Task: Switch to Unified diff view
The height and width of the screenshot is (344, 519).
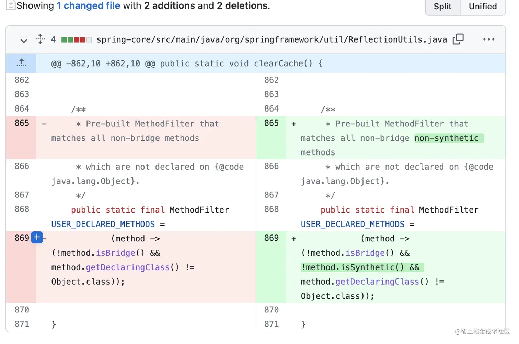Action: tap(483, 7)
